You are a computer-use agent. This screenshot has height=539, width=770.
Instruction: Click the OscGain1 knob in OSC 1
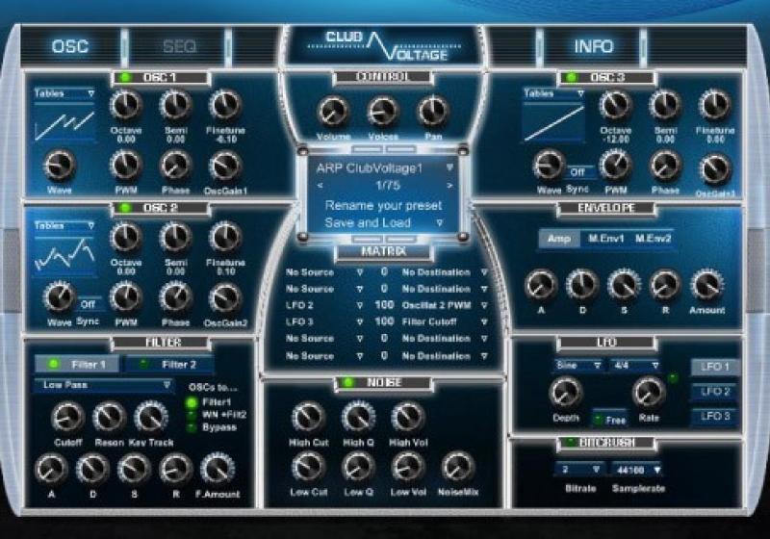225,166
